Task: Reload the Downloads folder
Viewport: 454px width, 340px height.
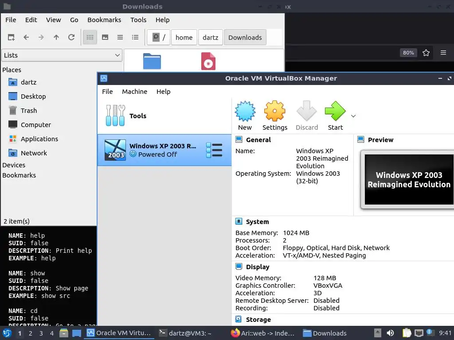Action: pyautogui.click(x=71, y=37)
